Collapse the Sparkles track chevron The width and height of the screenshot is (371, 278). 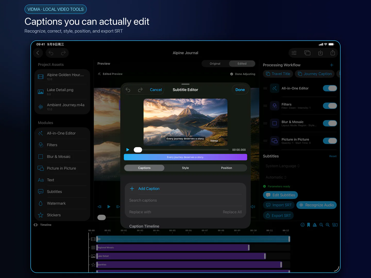pos(89,265)
